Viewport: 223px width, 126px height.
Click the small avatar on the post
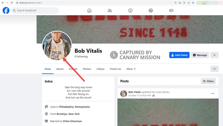point(123,94)
